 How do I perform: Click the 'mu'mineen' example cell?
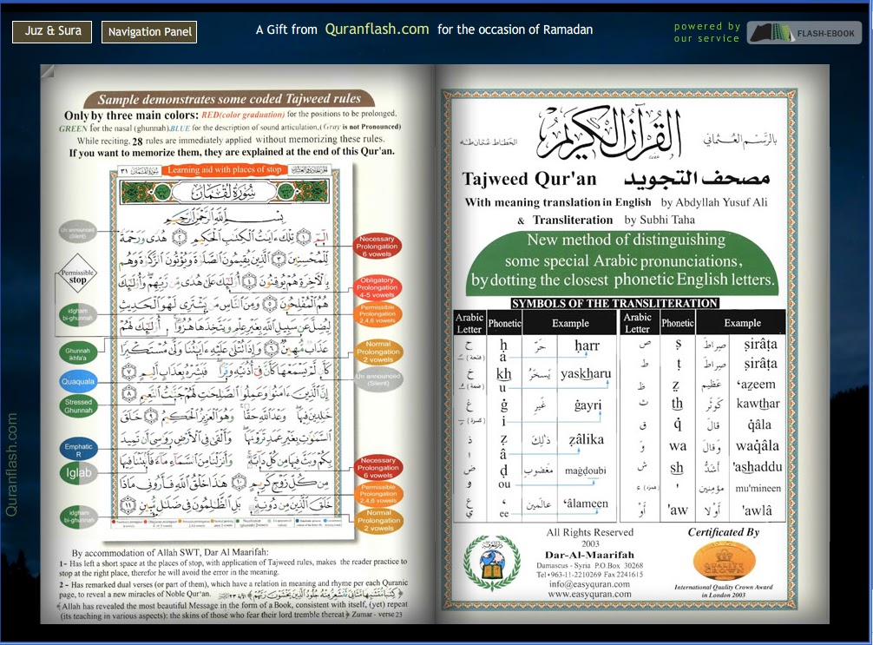click(x=758, y=489)
